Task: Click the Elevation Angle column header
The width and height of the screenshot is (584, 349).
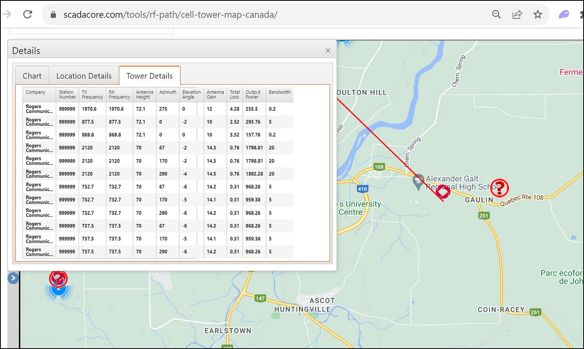Action: tap(191, 95)
